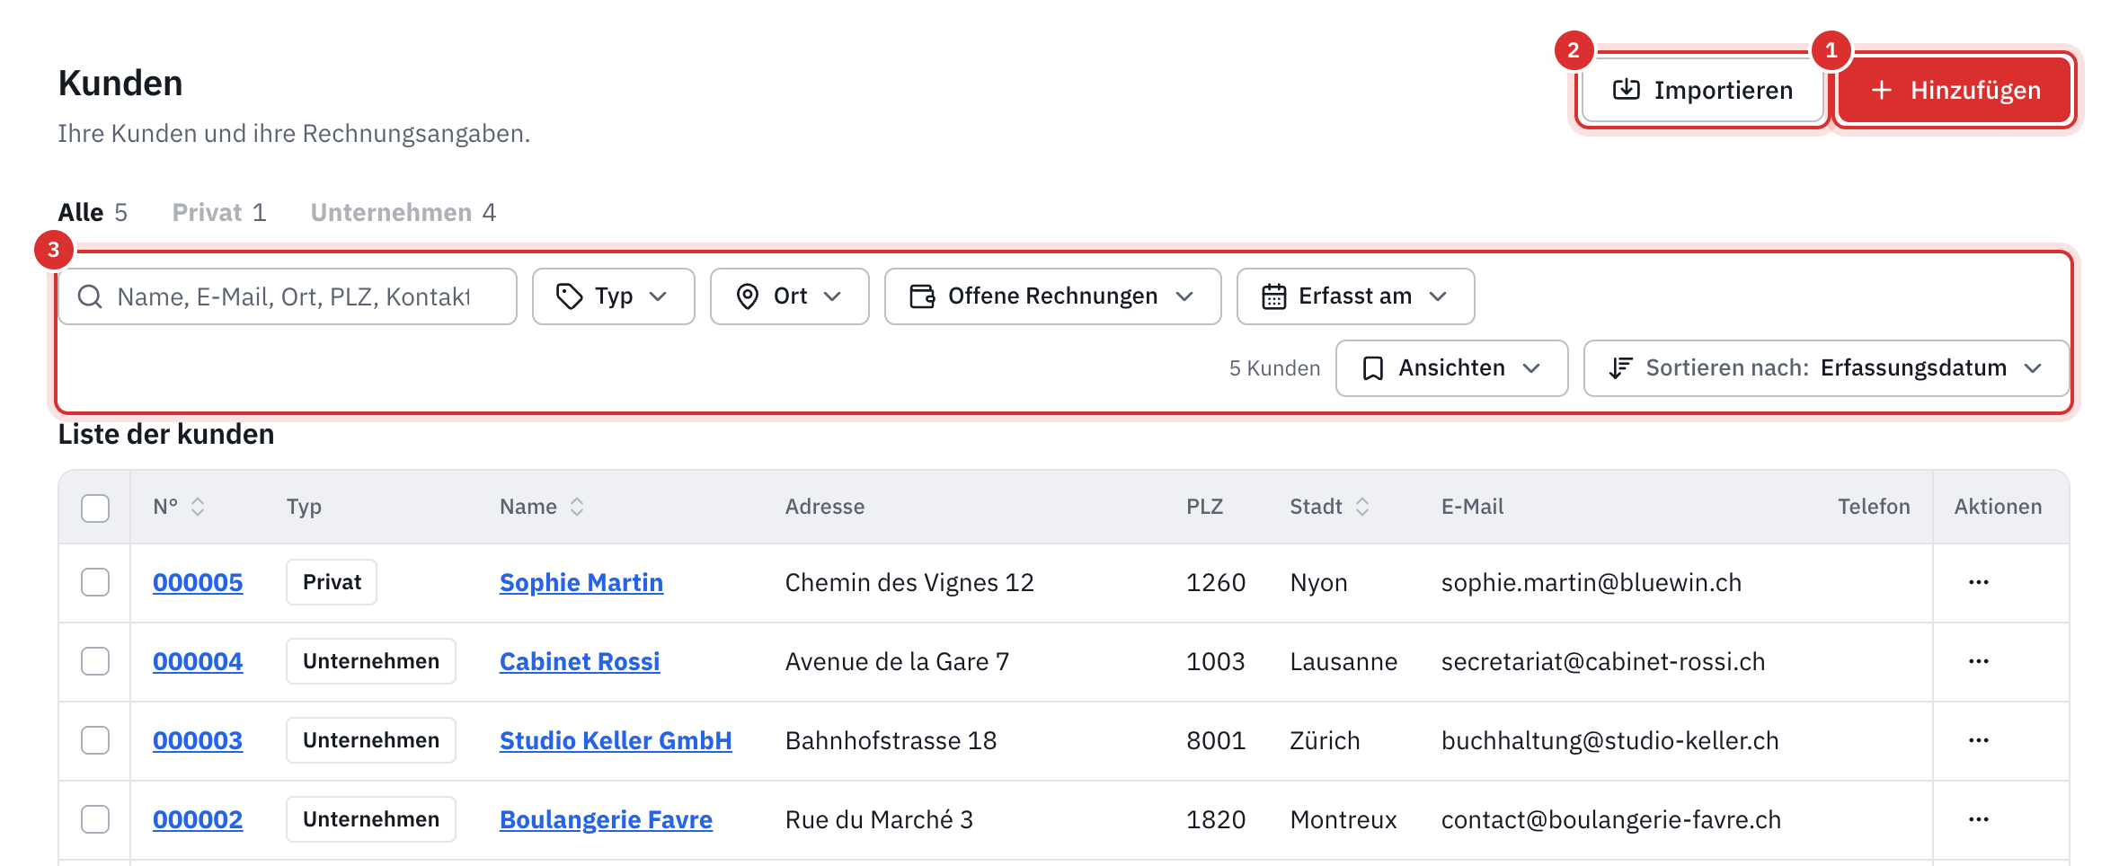The height and width of the screenshot is (866, 2128).
Task: Click the magnifier search icon
Action: click(x=90, y=296)
